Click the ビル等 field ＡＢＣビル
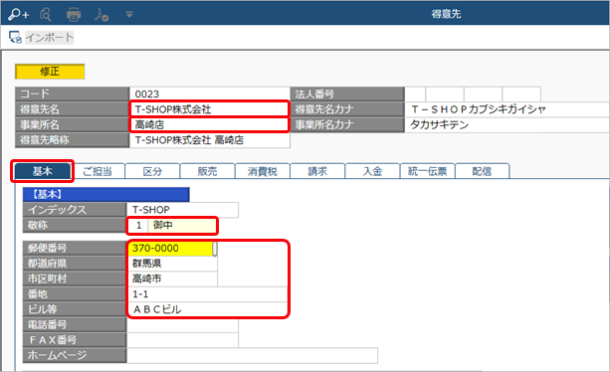This screenshot has width=610, height=372. (208, 309)
